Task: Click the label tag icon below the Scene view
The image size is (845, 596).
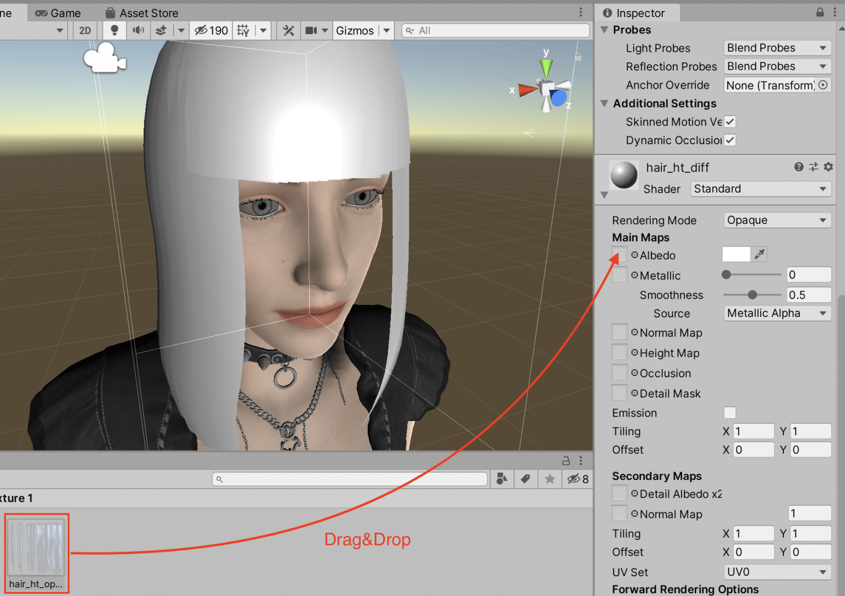Action: click(x=525, y=479)
